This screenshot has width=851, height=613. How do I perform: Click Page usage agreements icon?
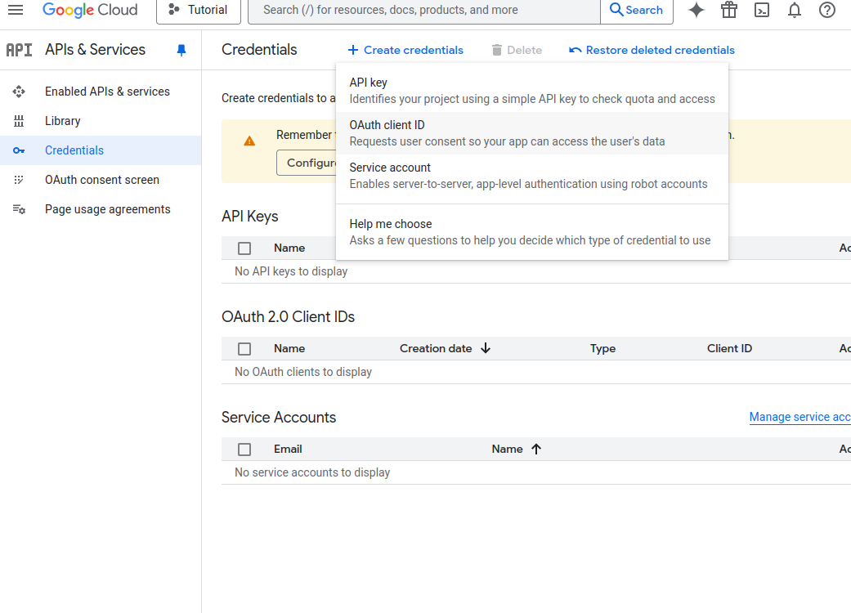pos(19,209)
